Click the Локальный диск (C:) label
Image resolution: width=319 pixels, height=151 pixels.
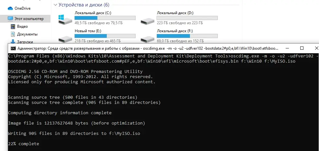[93, 13]
